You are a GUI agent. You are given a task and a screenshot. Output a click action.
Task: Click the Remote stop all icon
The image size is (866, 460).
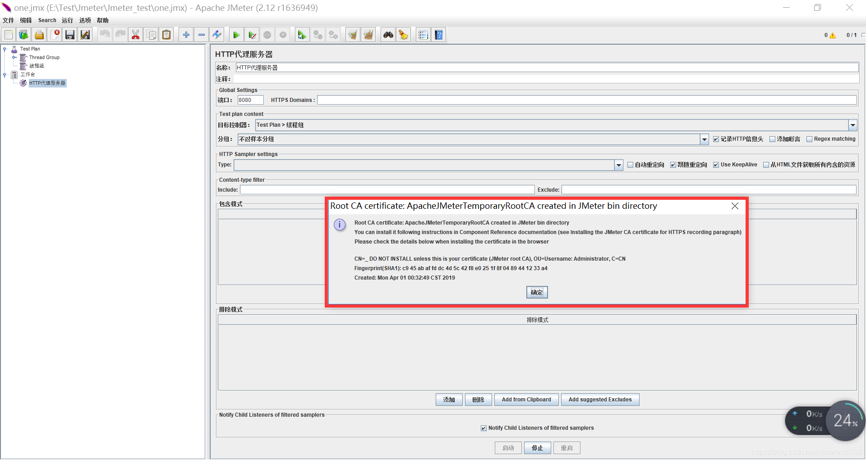tap(318, 35)
